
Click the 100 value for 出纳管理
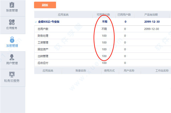tap(104, 56)
